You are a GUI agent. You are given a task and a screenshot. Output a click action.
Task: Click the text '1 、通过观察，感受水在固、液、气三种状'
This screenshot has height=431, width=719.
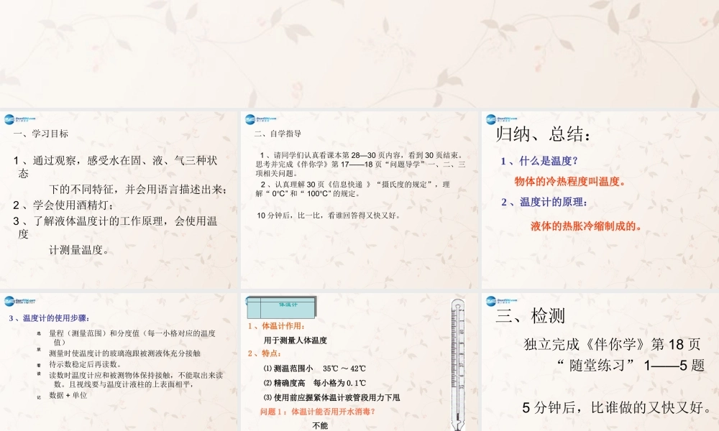115,160
